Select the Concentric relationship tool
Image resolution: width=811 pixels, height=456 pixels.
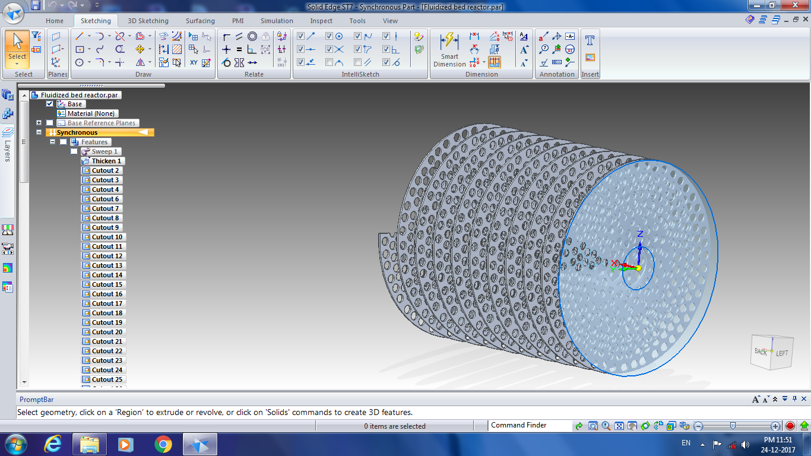252,36
